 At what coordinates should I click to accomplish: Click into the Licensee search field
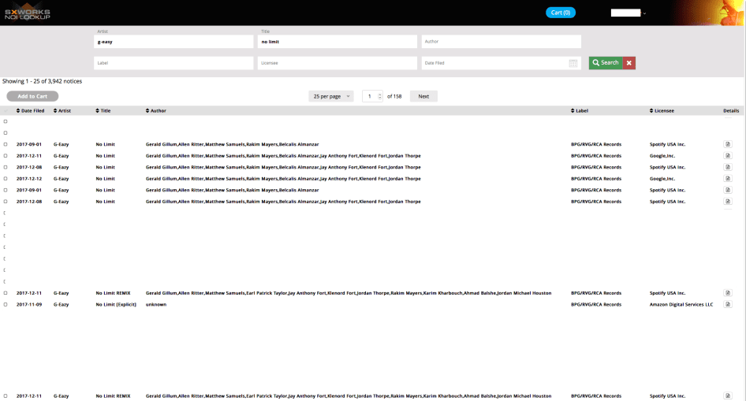[x=337, y=63]
